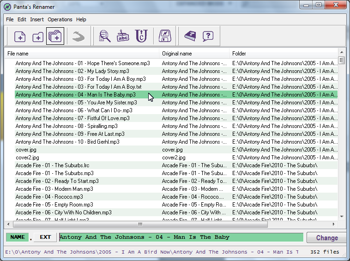350x261 pixels.
Task: Click the add file toolbar icon
Action: pyautogui.click(x=20, y=36)
